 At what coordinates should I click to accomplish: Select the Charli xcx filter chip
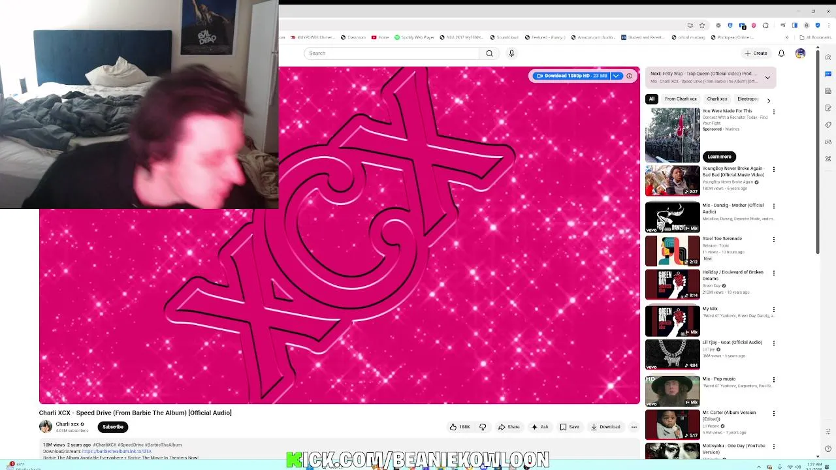(x=716, y=99)
